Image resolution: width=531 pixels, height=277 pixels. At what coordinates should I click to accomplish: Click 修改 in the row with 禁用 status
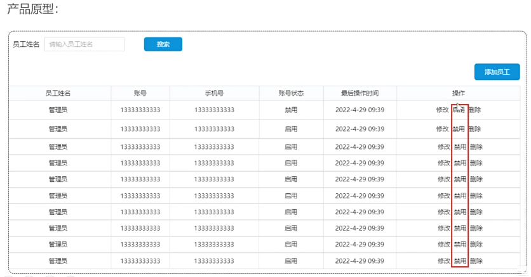pos(442,110)
